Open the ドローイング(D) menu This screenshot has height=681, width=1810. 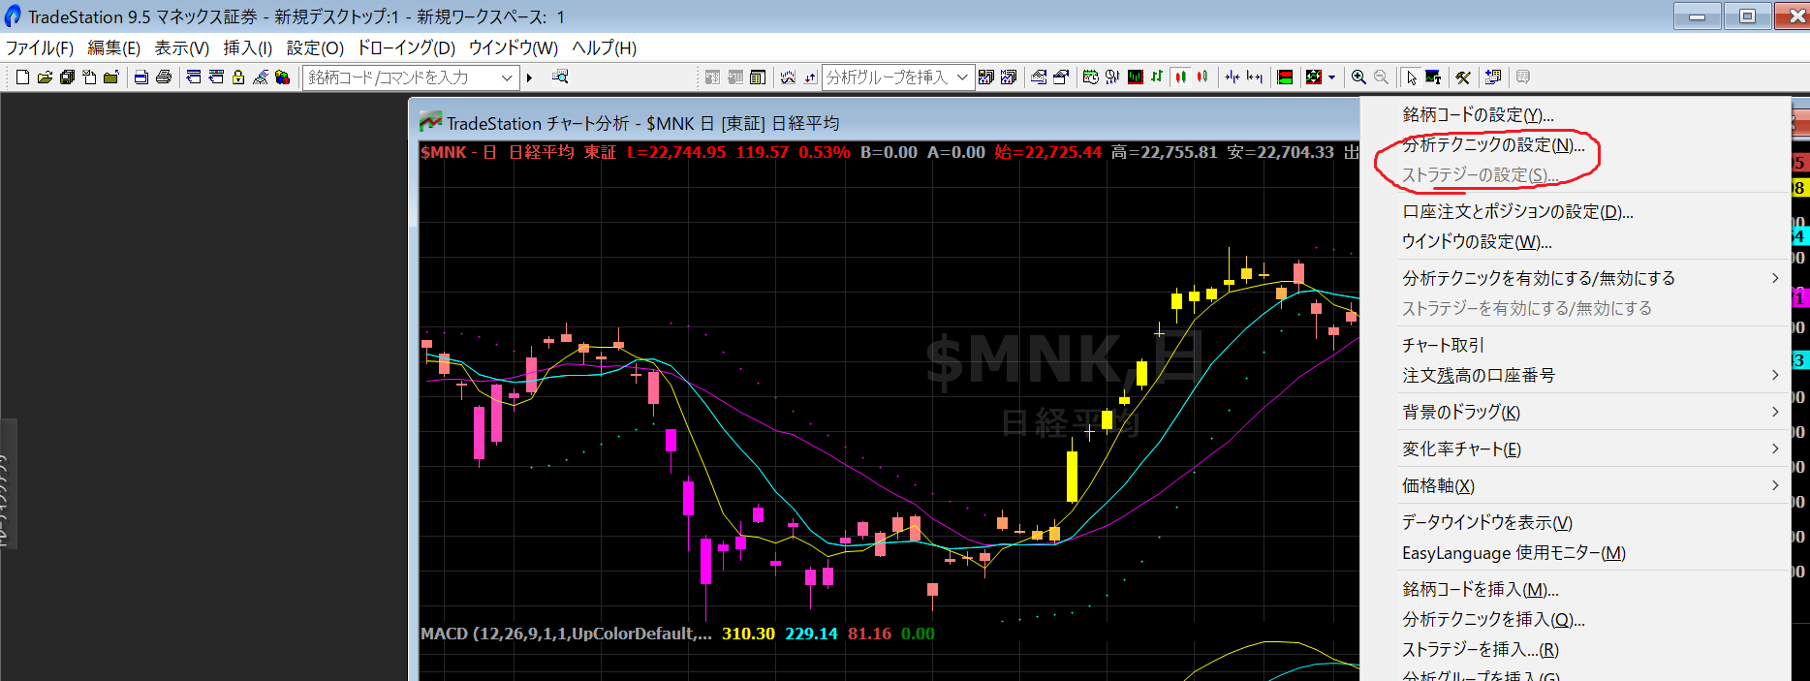pyautogui.click(x=406, y=47)
